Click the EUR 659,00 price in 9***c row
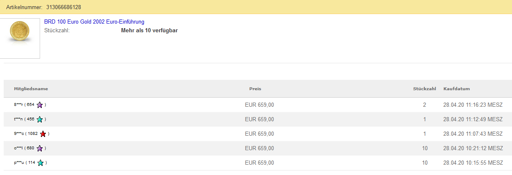The image size is (512, 175). click(x=259, y=134)
